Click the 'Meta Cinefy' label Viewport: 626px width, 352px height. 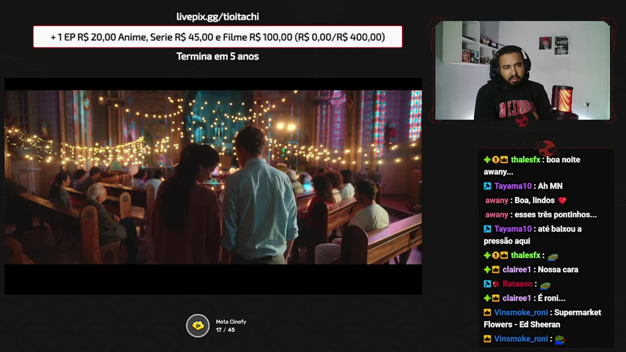[231, 322]
